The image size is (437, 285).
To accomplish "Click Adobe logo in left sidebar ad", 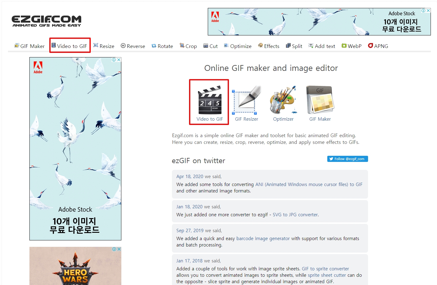I will point(38,68).
